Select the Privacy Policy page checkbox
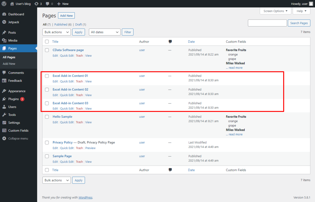Viewport: 315px width, 202px height. 47,142
